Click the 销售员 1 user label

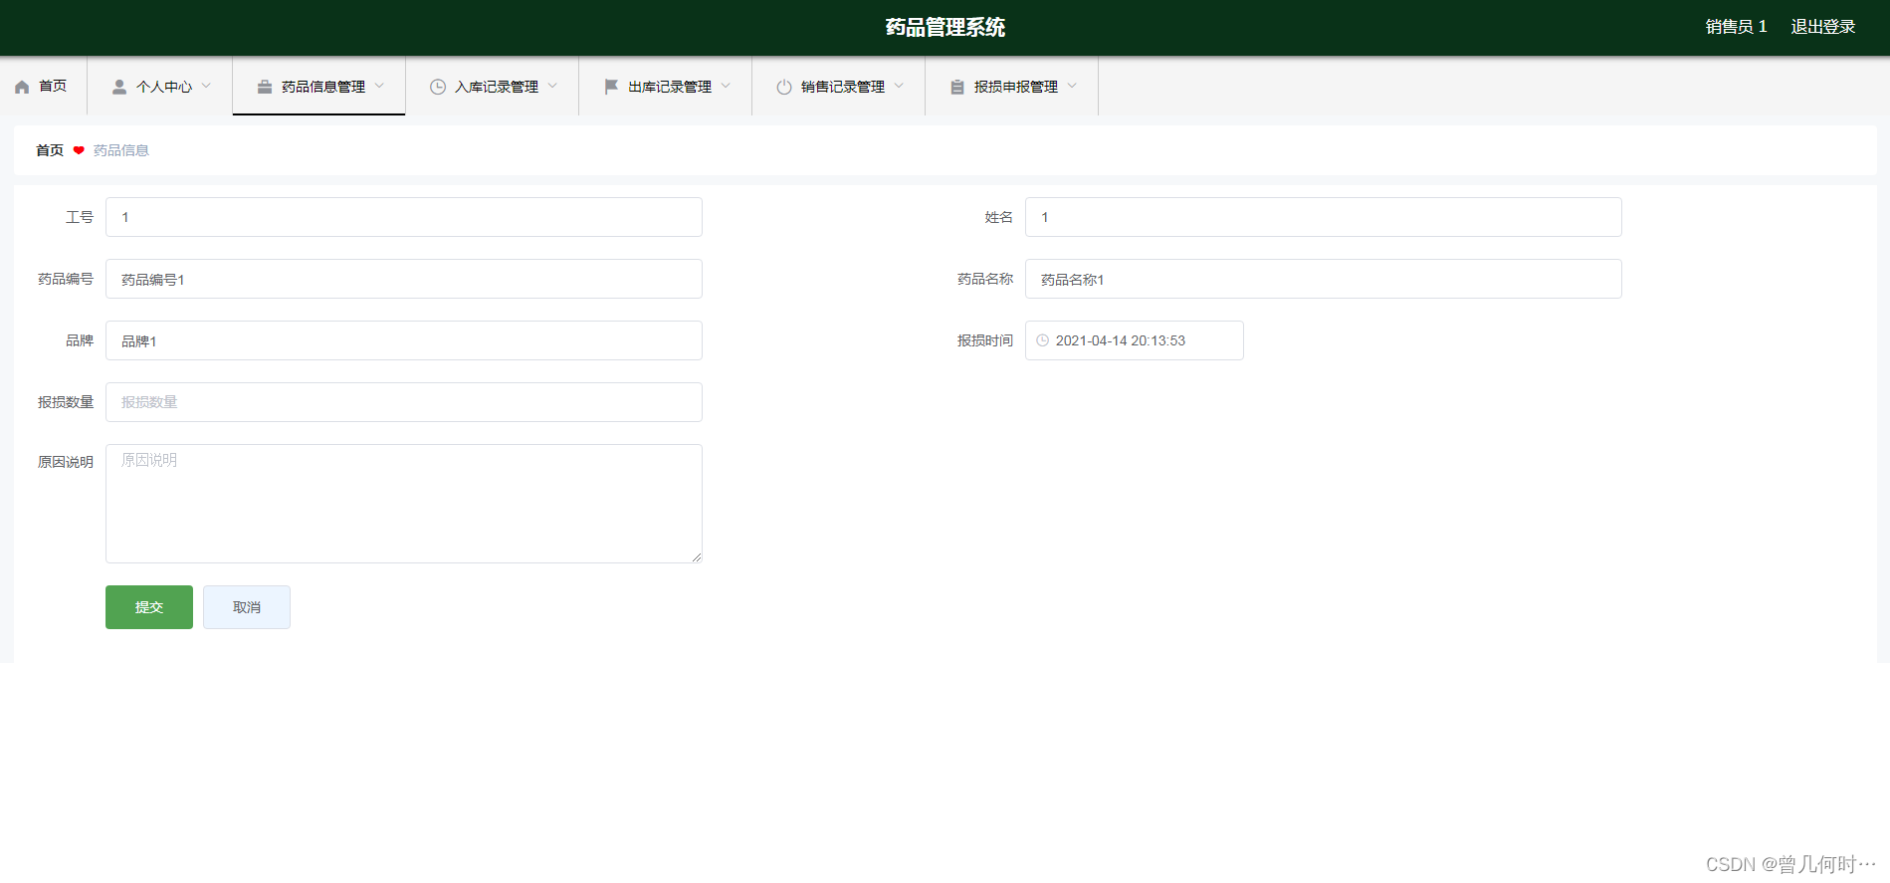tap(1737, 27)
